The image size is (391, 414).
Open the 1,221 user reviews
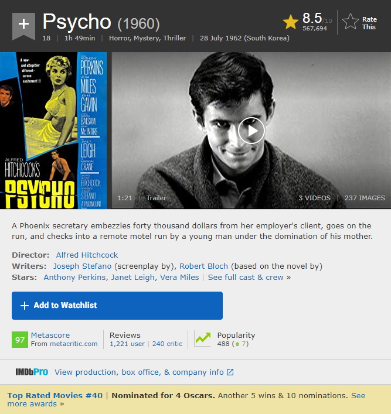coord(127,344)
